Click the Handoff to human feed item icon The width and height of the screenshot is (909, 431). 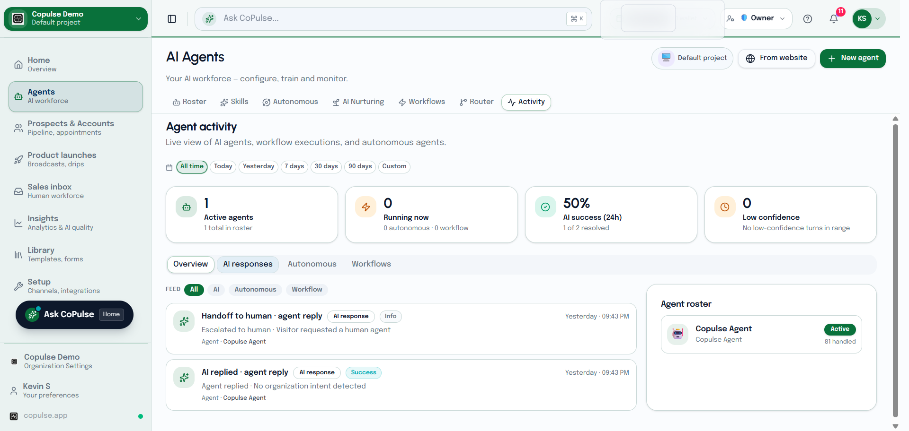coord(184,321)
